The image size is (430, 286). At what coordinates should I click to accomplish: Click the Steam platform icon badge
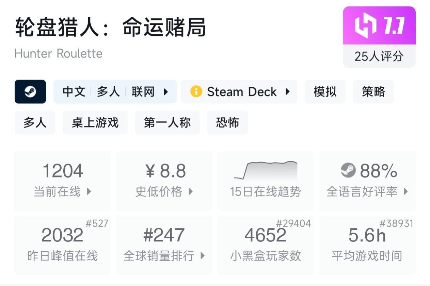pyautogui.click(x=30, y=91)
